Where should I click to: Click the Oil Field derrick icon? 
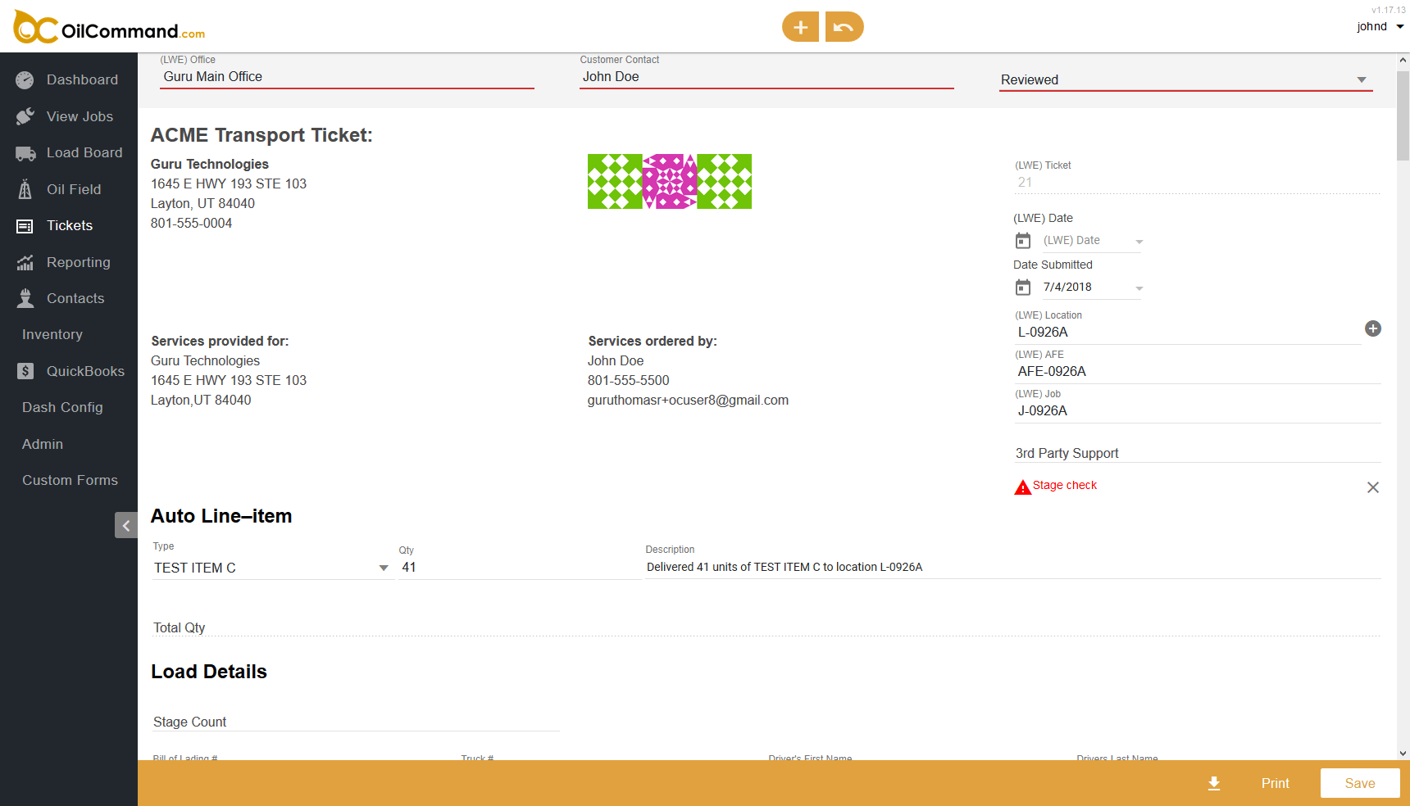click(x=25, y=189)
